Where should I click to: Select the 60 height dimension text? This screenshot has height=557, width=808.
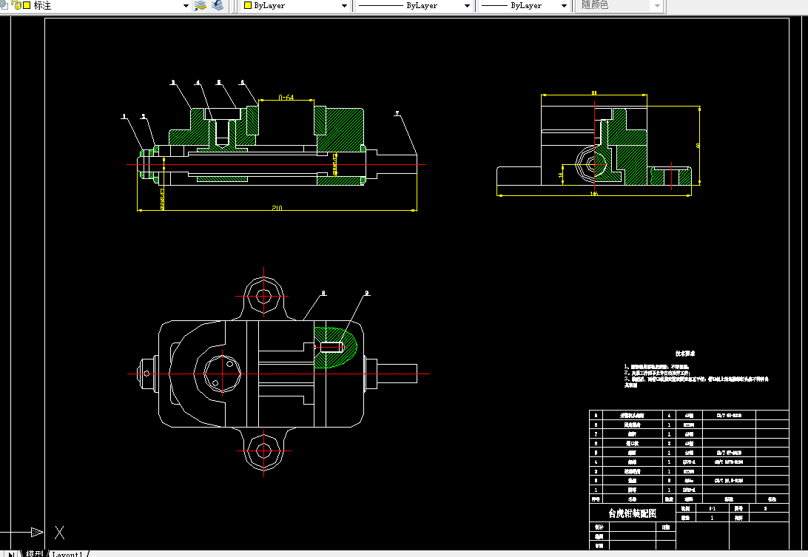[x=698, y=146]
